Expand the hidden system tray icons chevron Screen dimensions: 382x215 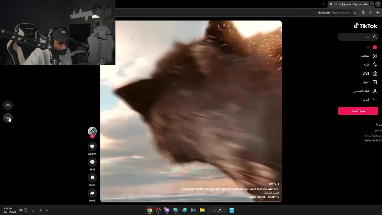point(47,210)
